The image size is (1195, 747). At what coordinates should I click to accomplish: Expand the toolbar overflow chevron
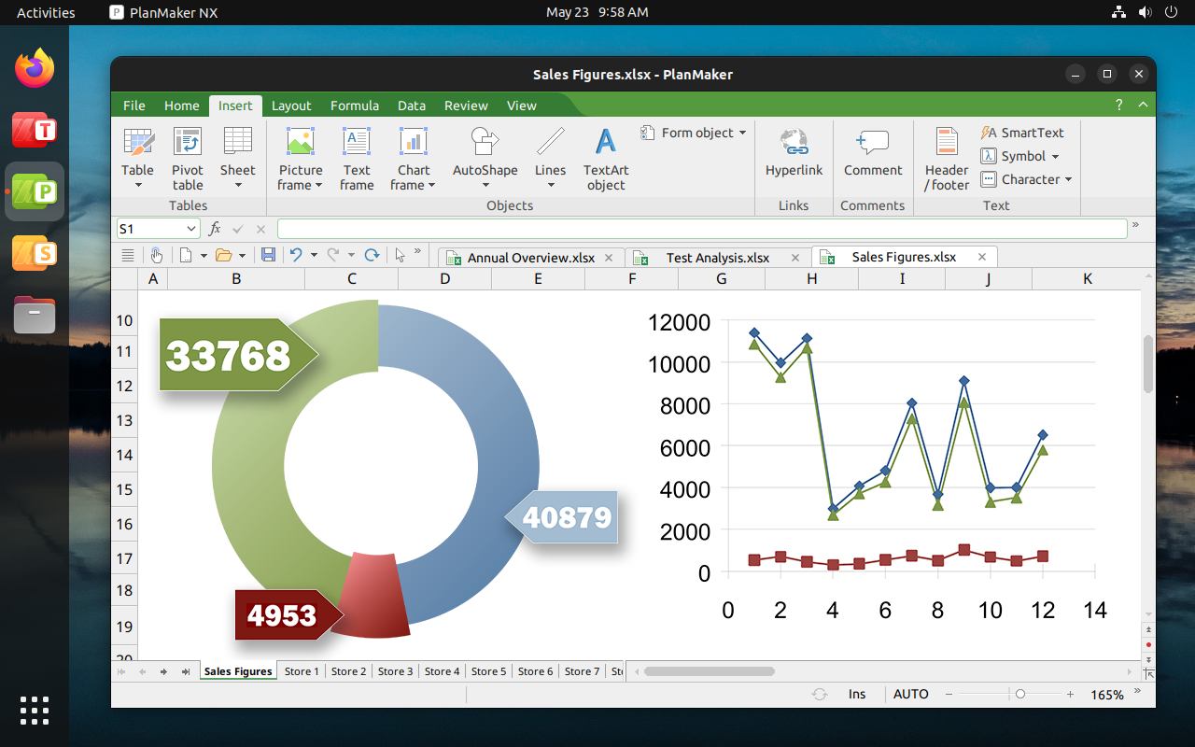[417, 252]
